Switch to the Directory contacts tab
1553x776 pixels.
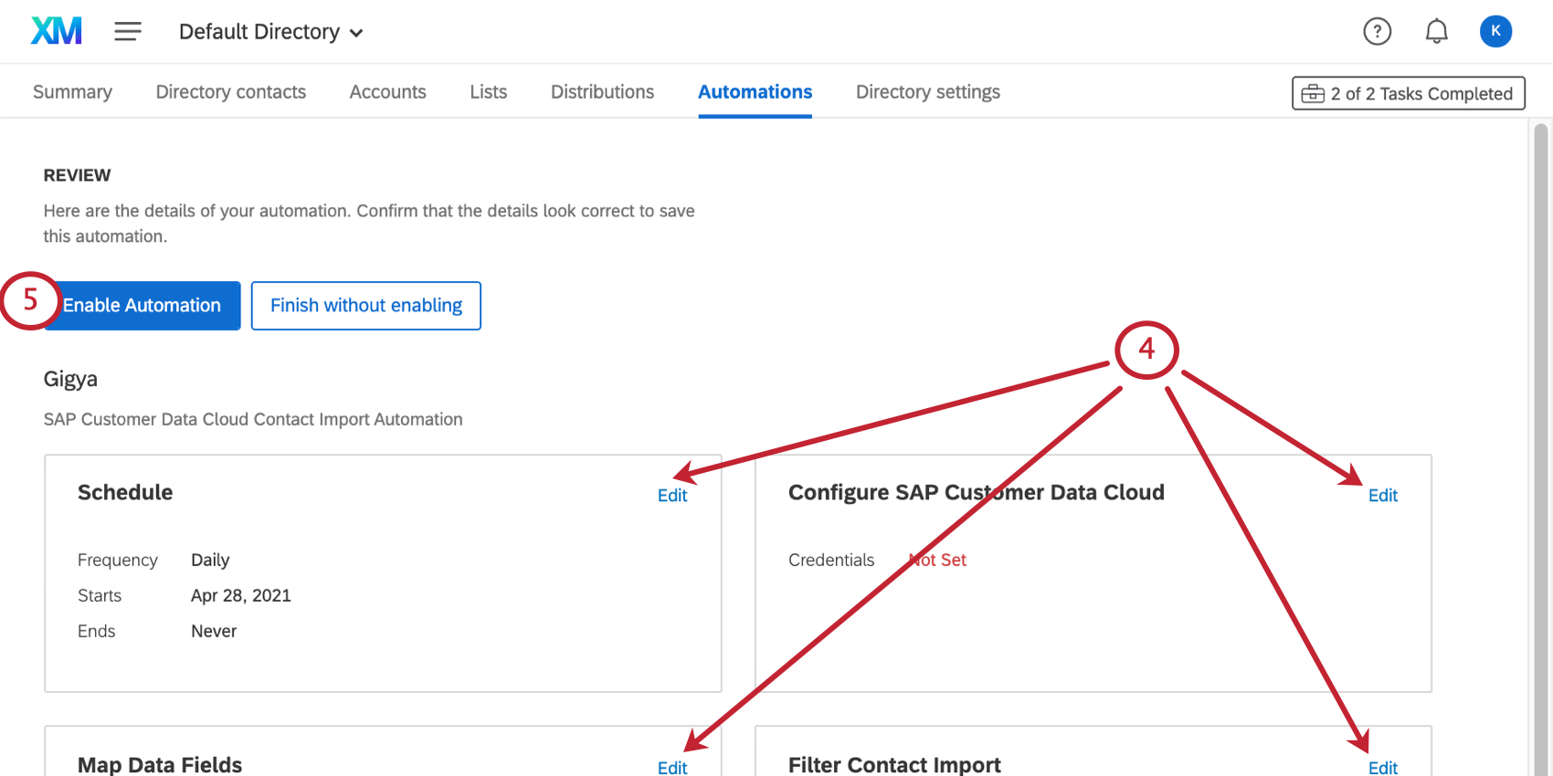click(x=231, y=92)
